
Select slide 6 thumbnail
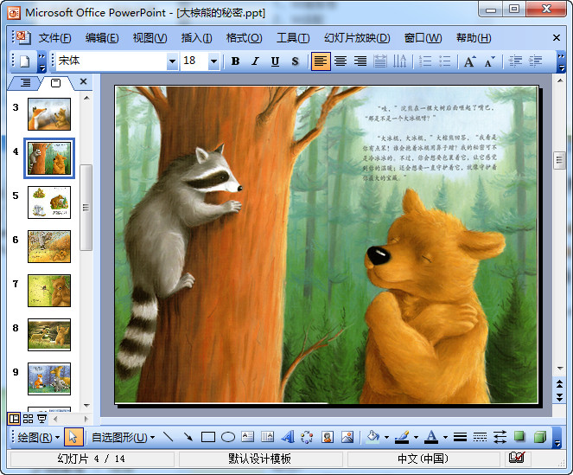point(49,247)
